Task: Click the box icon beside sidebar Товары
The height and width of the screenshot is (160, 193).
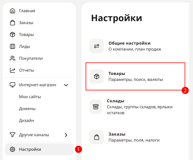Action: 13,34
